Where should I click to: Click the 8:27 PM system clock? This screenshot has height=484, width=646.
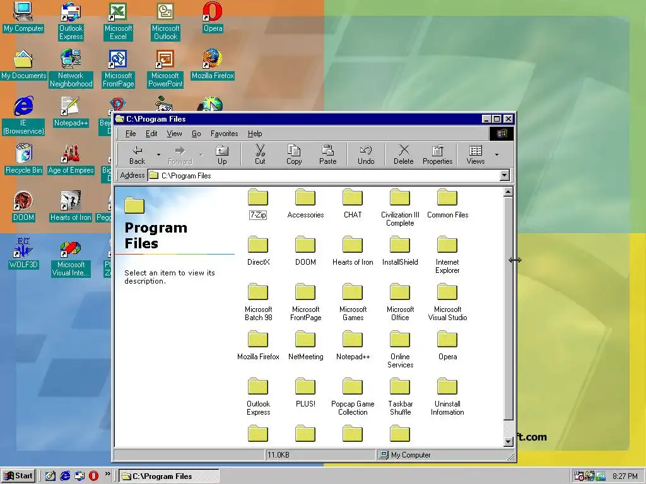coord(625,476)
